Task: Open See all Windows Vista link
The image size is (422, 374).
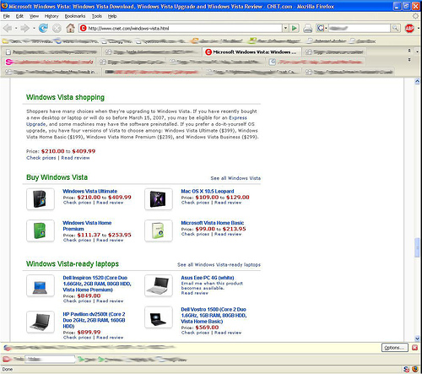Action: (x=235, y=178)
